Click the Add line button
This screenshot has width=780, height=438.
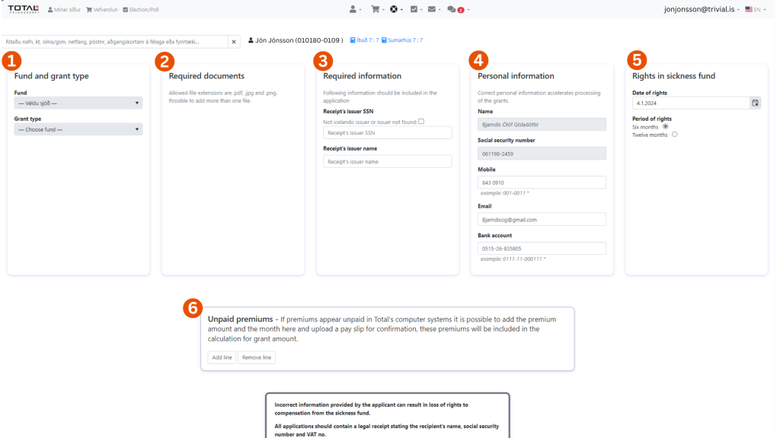point(222,357)
